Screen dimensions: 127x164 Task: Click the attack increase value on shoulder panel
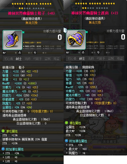point(123,37)
